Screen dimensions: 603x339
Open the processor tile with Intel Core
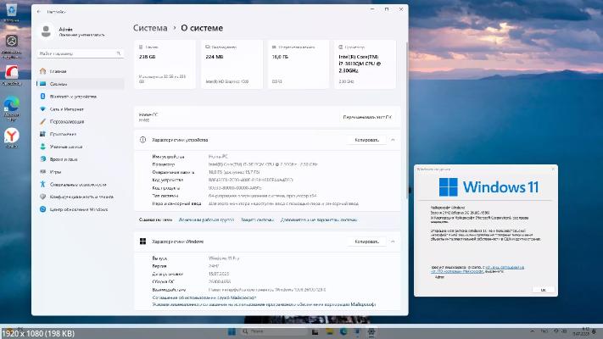click(x=365, y=64)
